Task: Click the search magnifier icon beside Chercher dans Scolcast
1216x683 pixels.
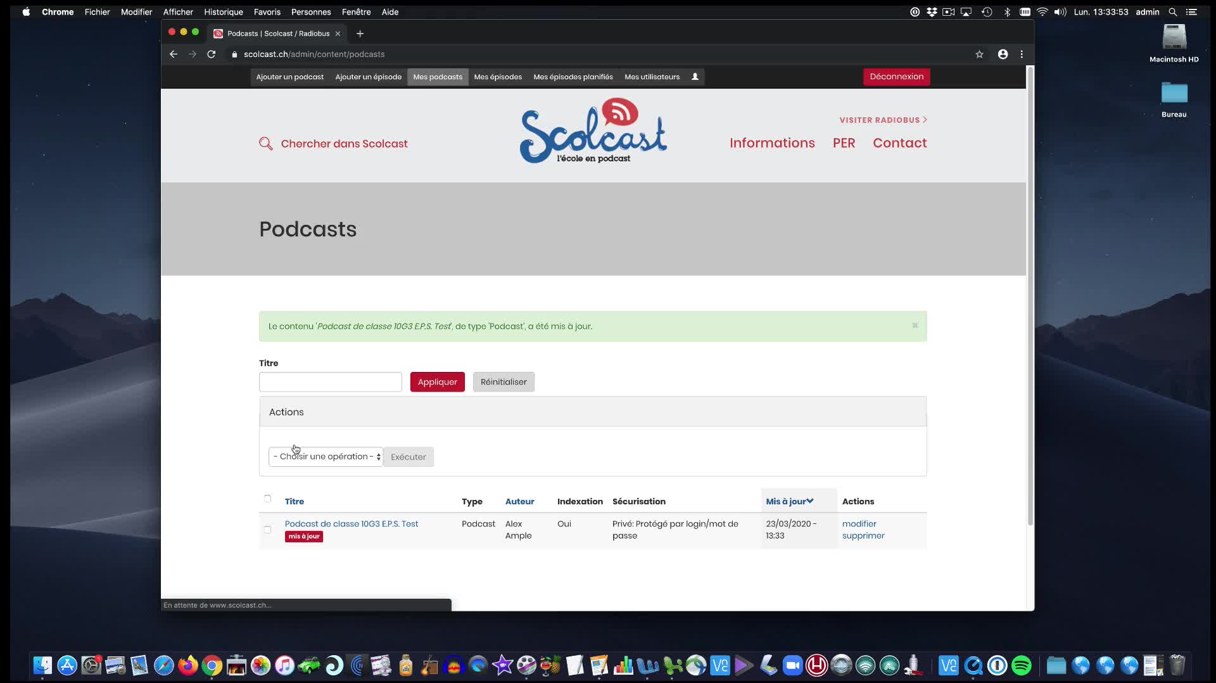Action: tap(265, 144)
